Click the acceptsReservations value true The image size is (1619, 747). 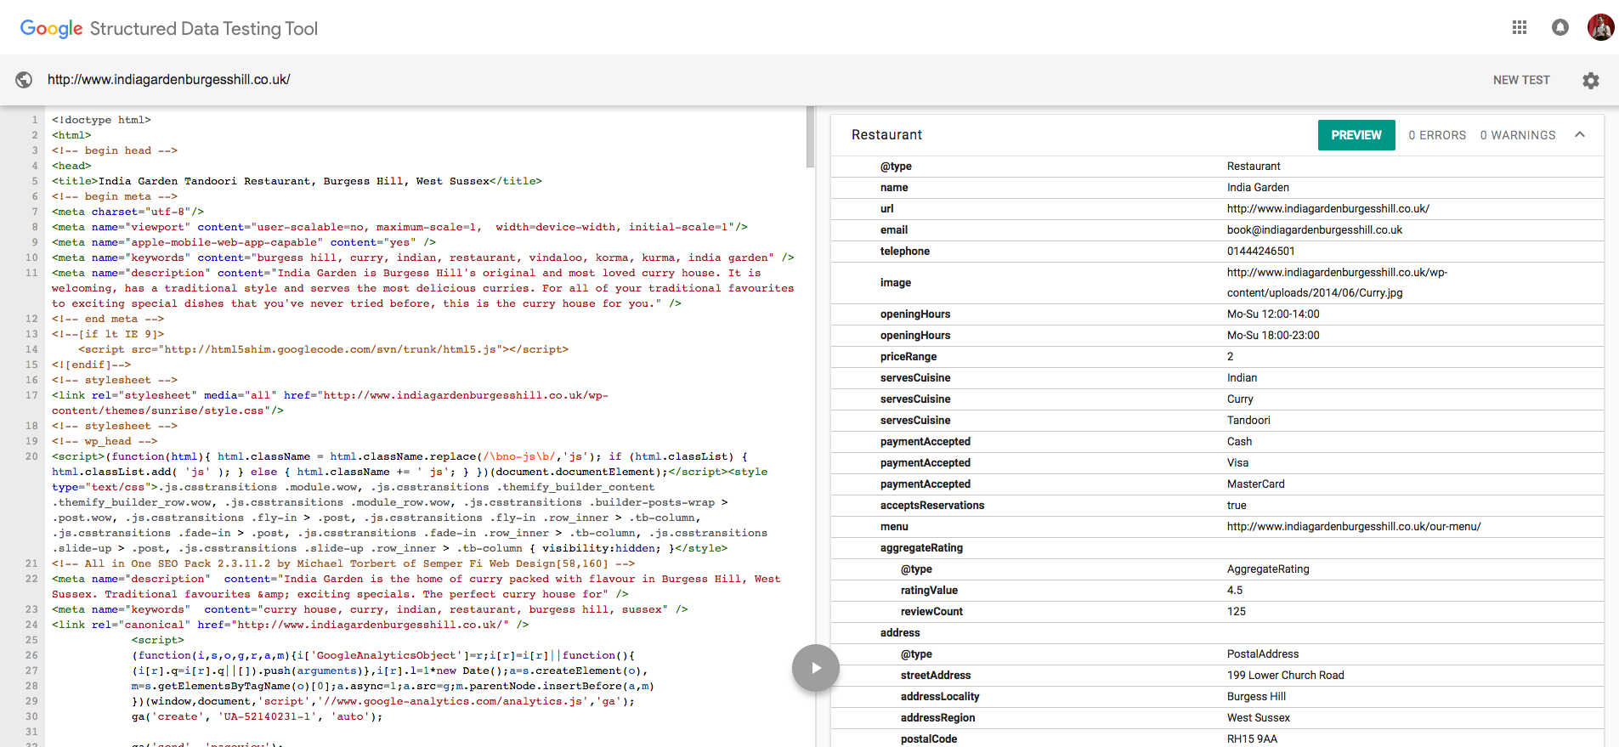1237,506
